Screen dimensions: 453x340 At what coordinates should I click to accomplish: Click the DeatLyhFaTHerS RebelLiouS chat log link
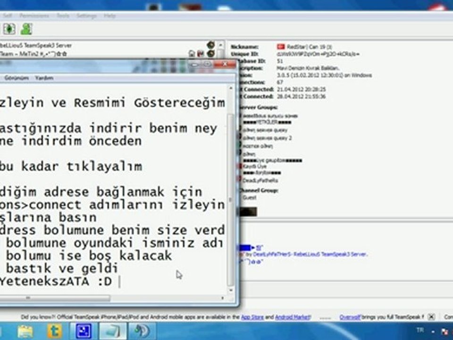310,255
